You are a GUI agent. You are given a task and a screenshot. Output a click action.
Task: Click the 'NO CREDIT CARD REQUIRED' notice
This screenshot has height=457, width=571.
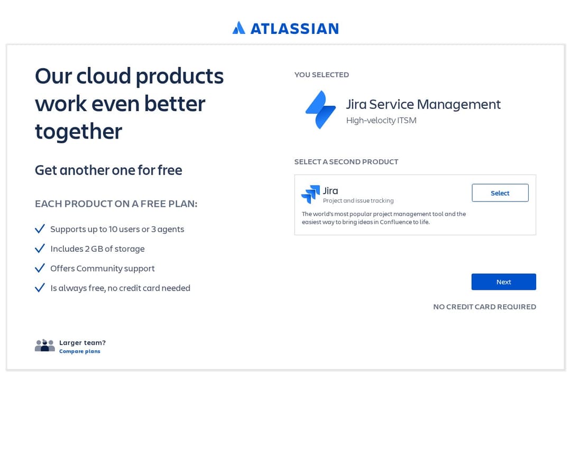point(484,307)
